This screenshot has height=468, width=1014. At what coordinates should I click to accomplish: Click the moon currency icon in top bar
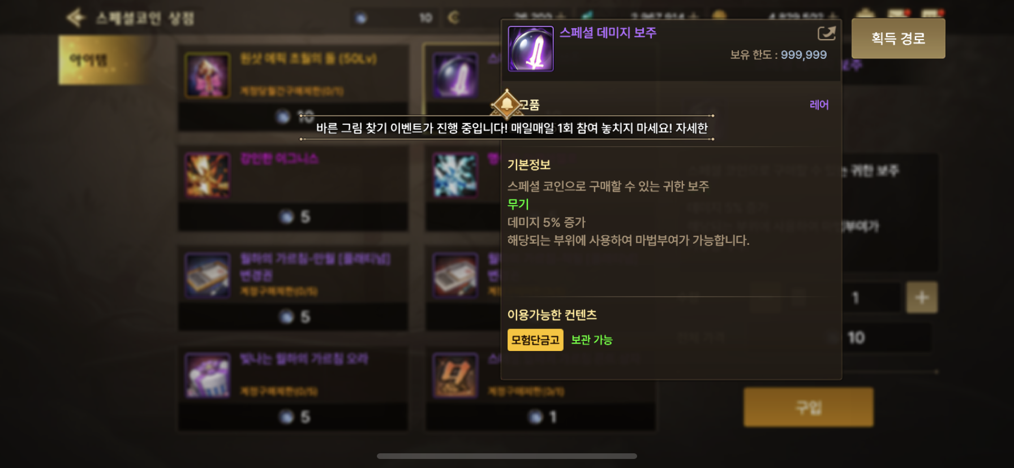tap(454, 18)
